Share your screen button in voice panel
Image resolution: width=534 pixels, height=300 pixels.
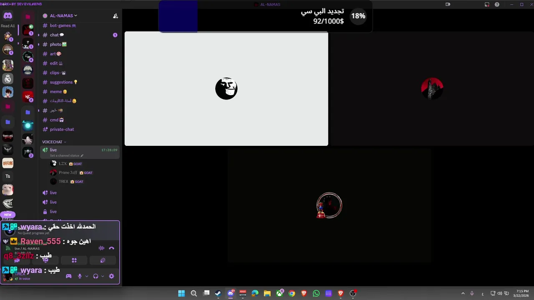45,260
